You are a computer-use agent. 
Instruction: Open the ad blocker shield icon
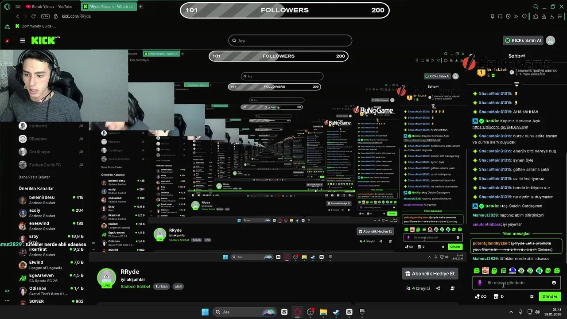coord(508,16)
